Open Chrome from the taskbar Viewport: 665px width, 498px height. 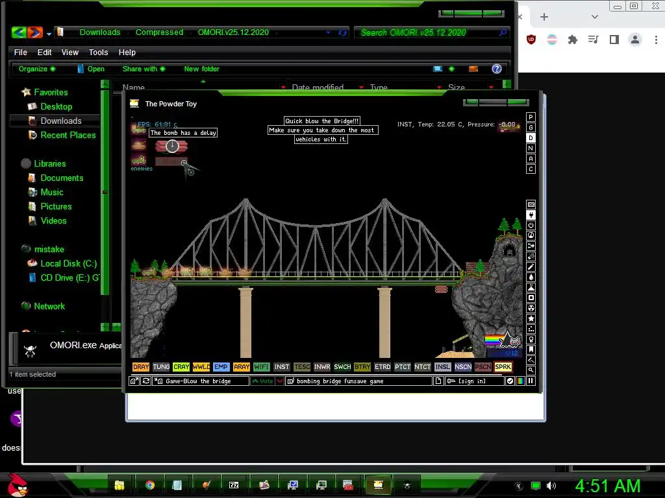tap(150, 485)
